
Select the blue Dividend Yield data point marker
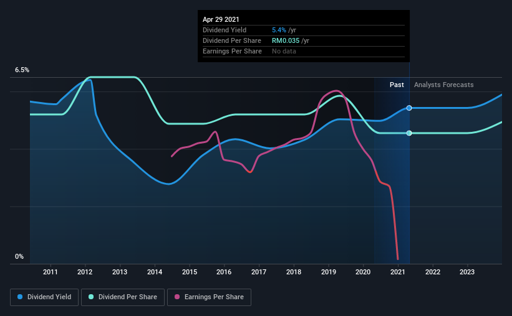coord(409,108)
